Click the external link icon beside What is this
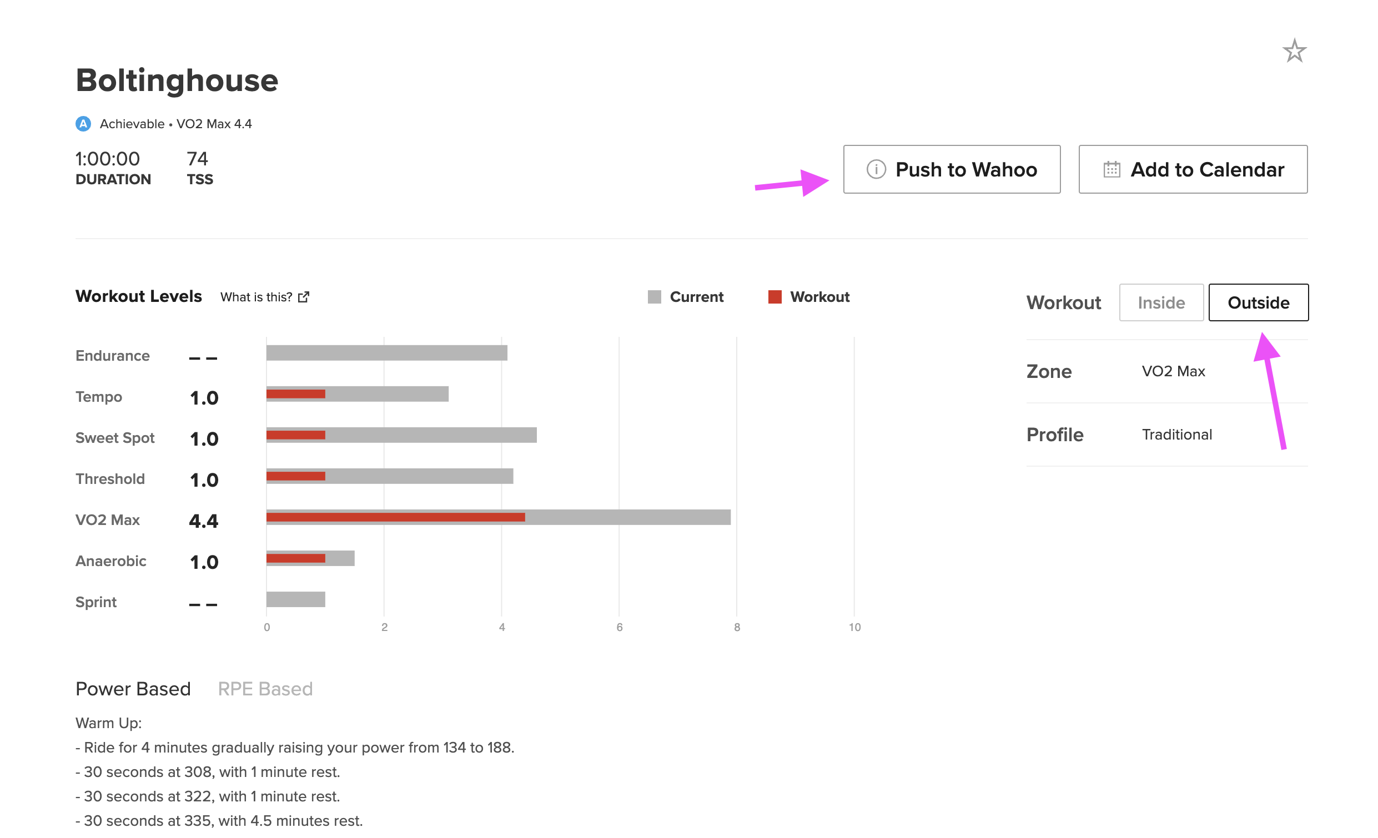The image size is (1378, 838). [304, 297]
